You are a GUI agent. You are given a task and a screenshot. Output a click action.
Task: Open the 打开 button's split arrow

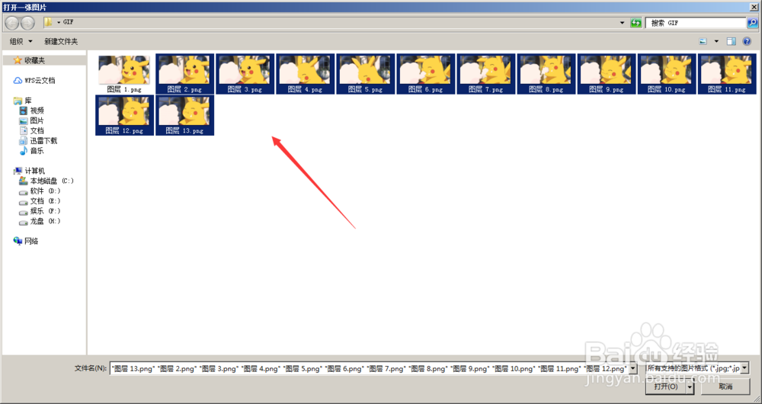point(690,387)
